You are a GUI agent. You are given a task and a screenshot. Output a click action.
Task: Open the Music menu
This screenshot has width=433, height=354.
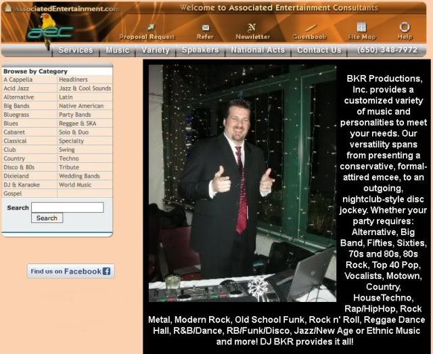pos(117,50)
